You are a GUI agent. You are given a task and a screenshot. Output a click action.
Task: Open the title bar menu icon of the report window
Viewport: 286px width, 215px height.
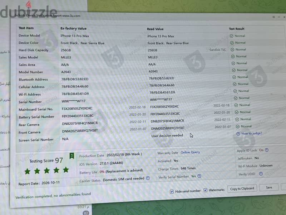click(273, 17)
